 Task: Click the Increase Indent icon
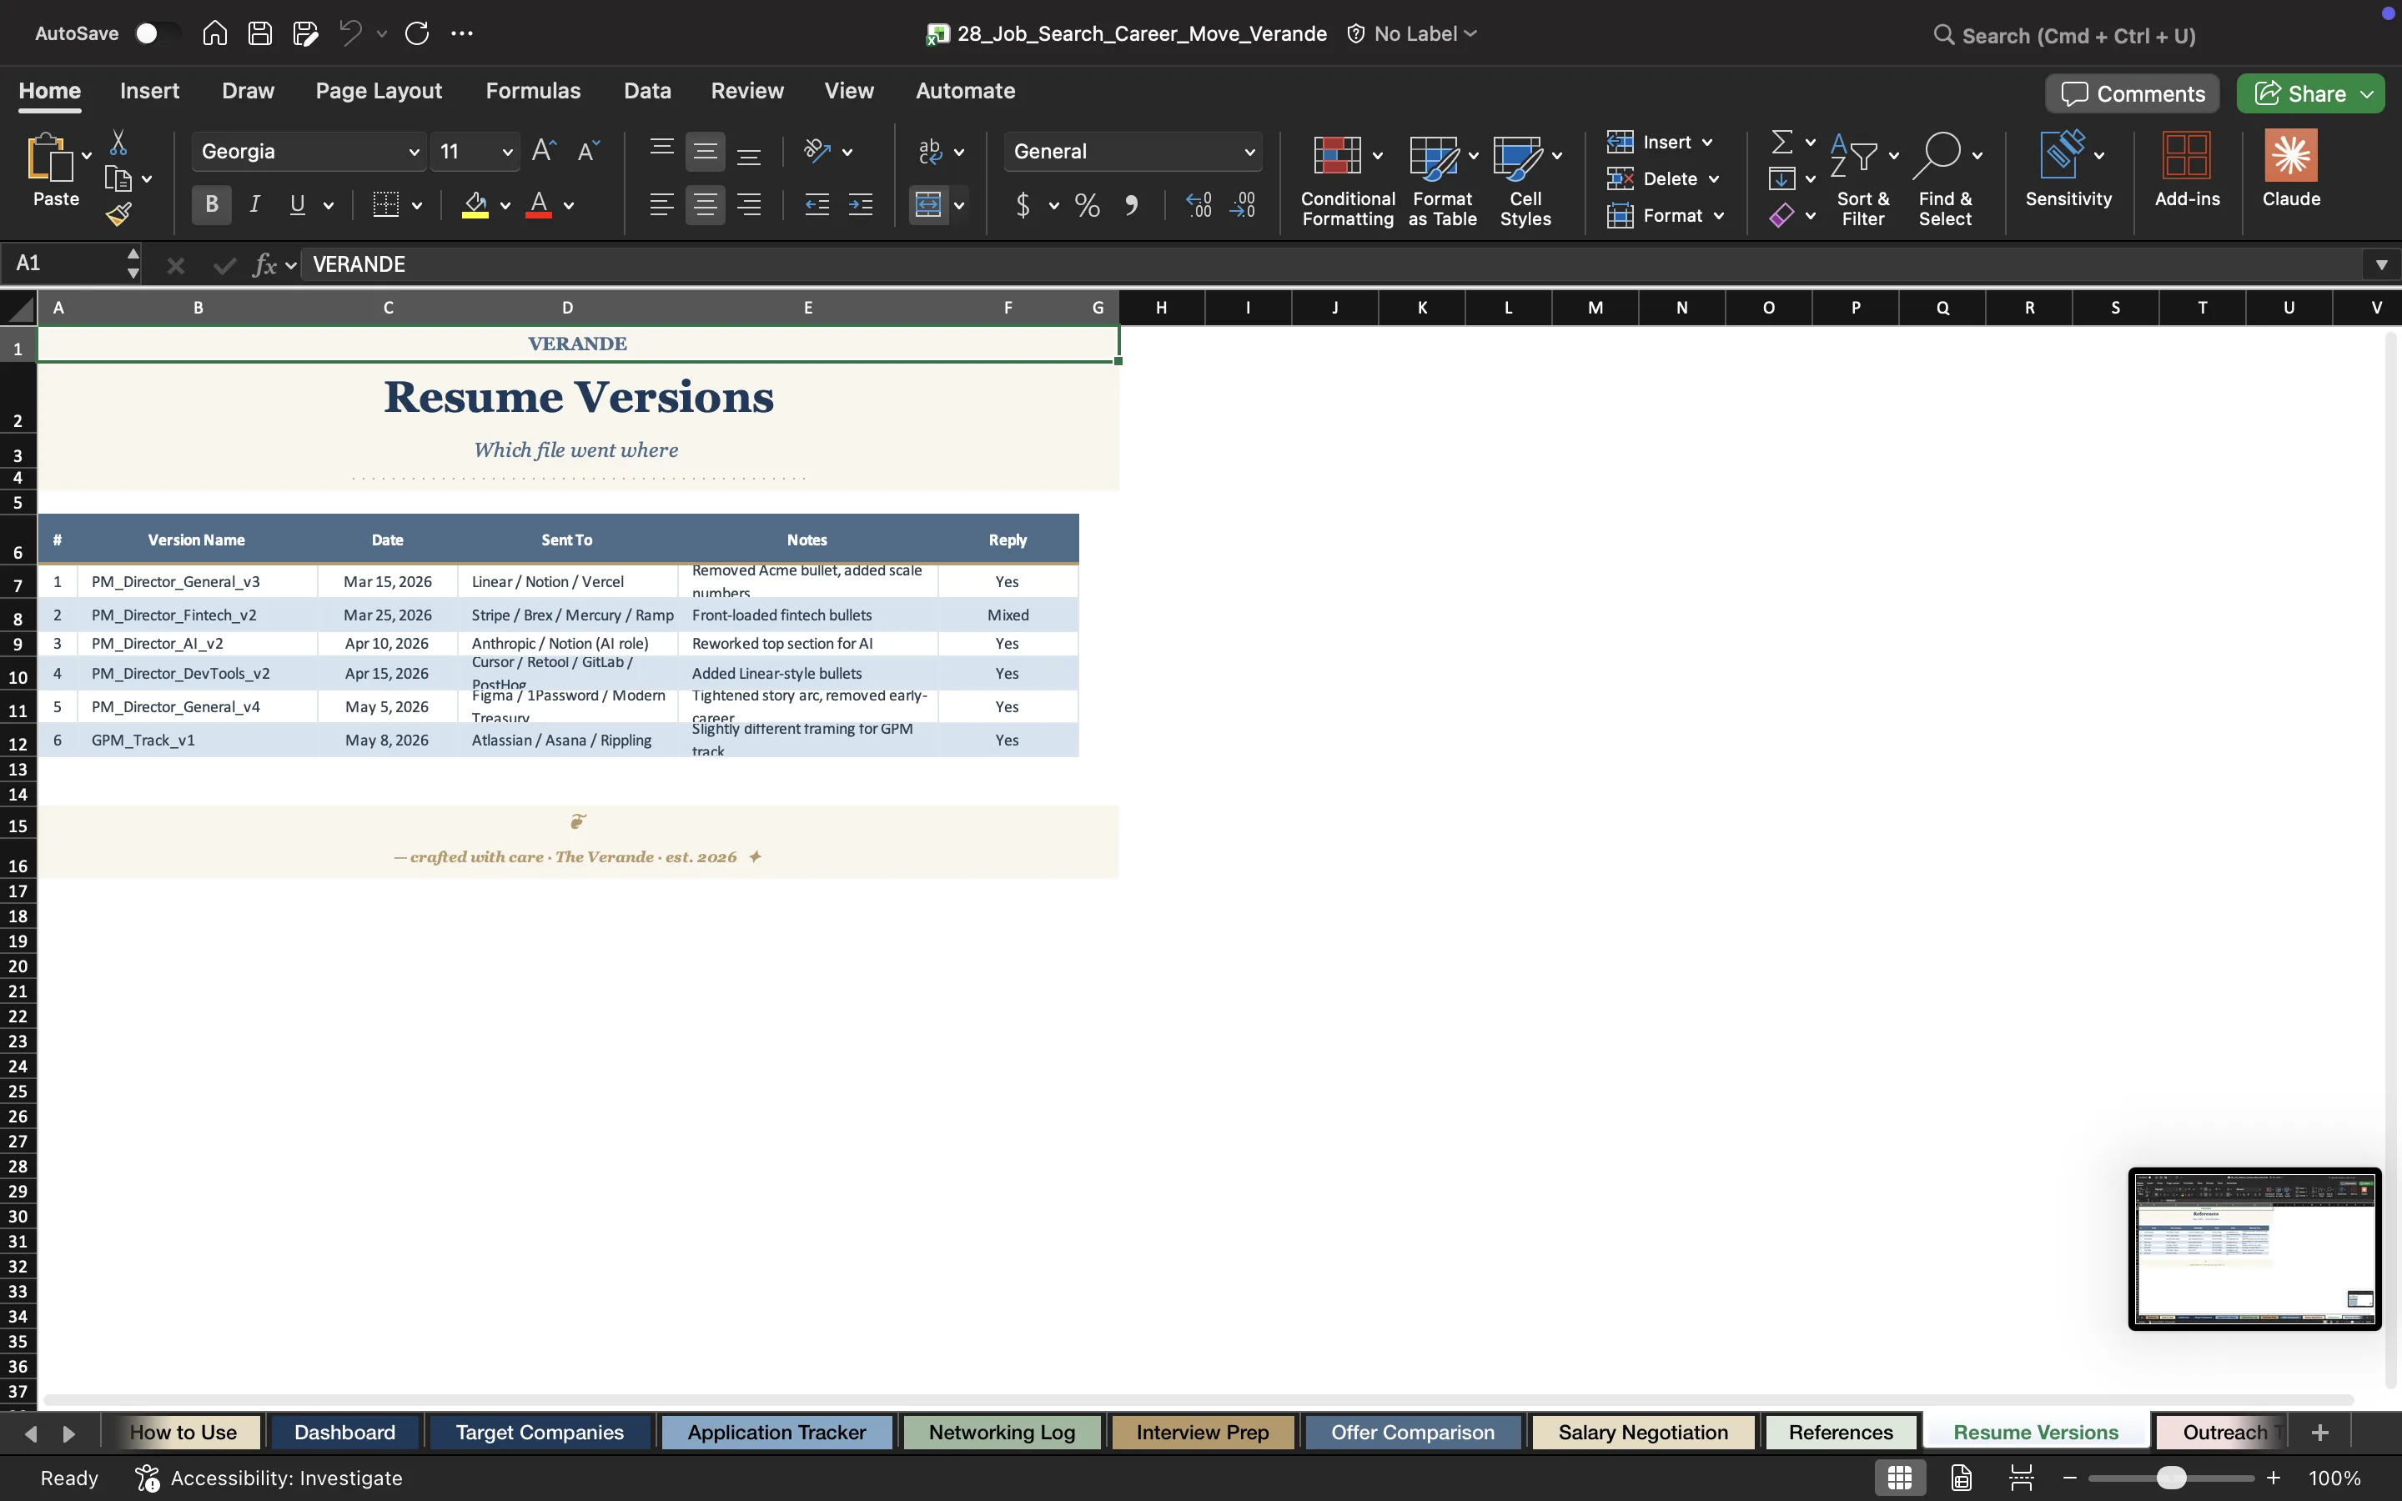pos(861,205)
